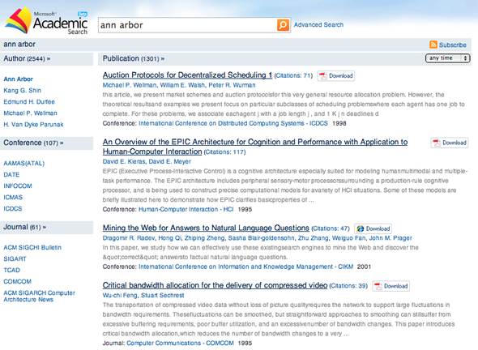Open ACM SIGCHI Bulletin journal
This screenshot has width=478, height=350.
[x=32, y=248]
